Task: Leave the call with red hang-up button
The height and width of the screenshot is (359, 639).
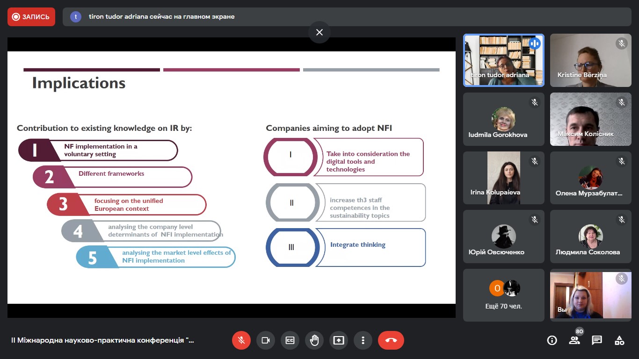Action: [x=391, y=340]
